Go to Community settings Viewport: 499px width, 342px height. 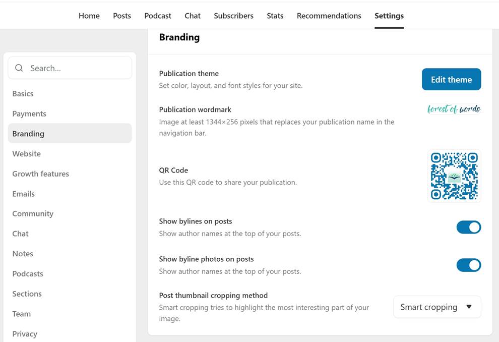[33, 213]
